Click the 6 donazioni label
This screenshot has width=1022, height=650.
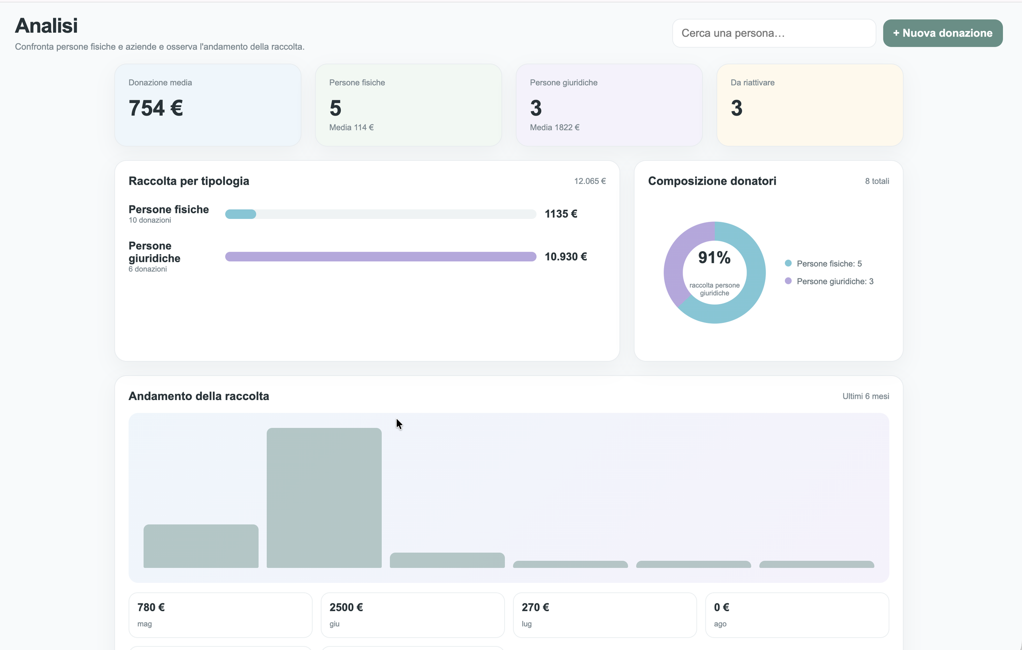(148, 269)
